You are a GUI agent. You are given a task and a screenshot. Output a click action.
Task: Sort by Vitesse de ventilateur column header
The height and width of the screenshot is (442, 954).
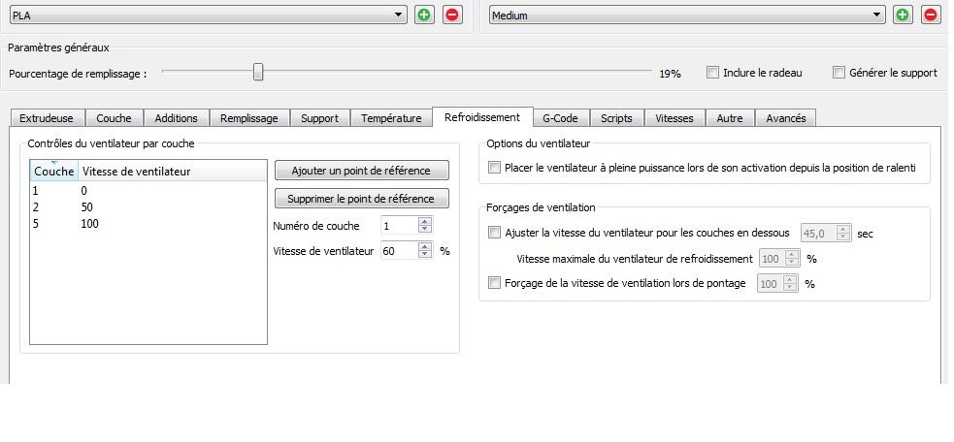172,172
